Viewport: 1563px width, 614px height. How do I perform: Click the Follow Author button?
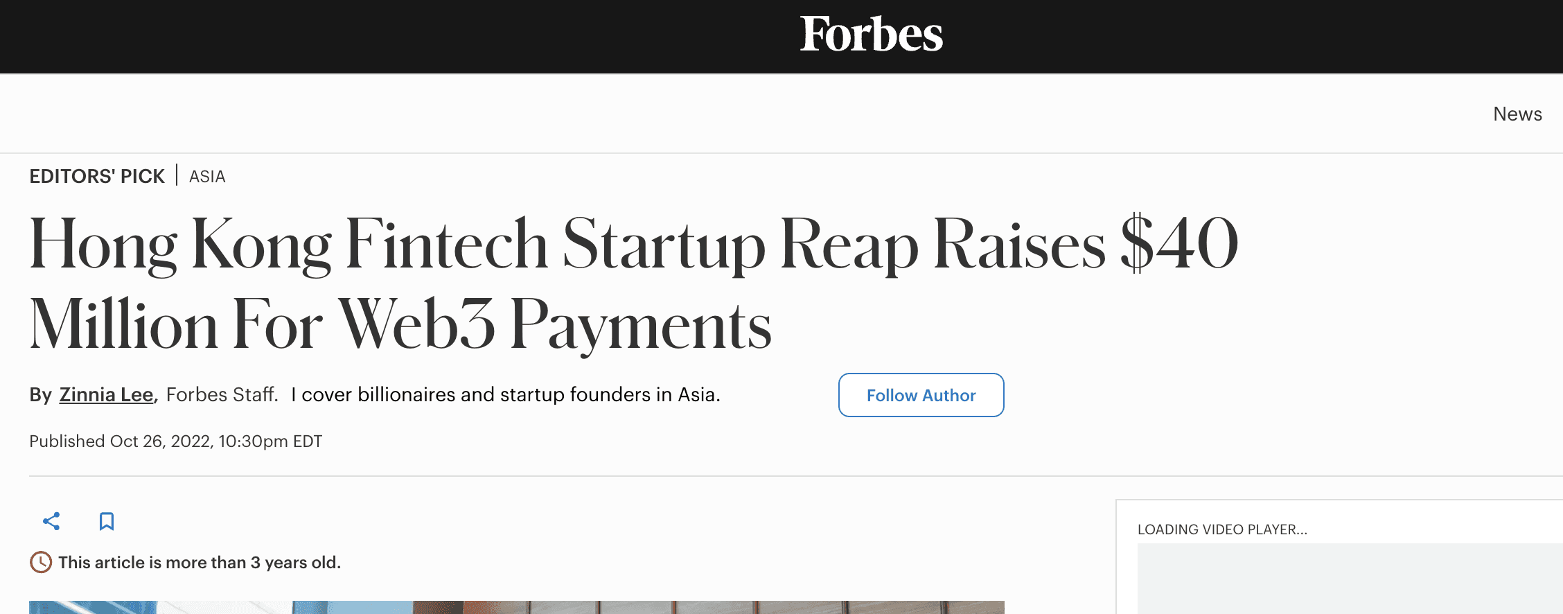[921, 395]
